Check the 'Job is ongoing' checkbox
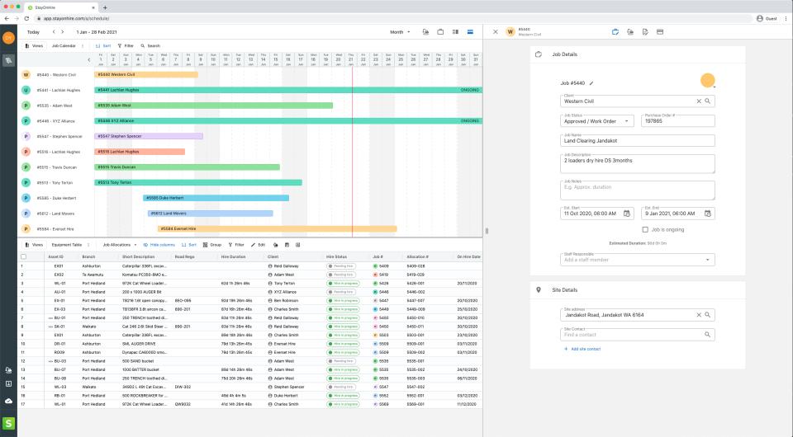The image size is (793, 437). [645, 230]
